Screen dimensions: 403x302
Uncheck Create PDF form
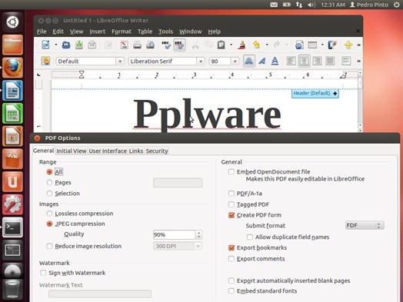[231, 215]
